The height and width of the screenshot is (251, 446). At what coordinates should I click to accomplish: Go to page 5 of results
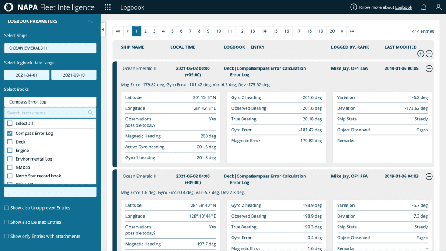pos(172,31)
